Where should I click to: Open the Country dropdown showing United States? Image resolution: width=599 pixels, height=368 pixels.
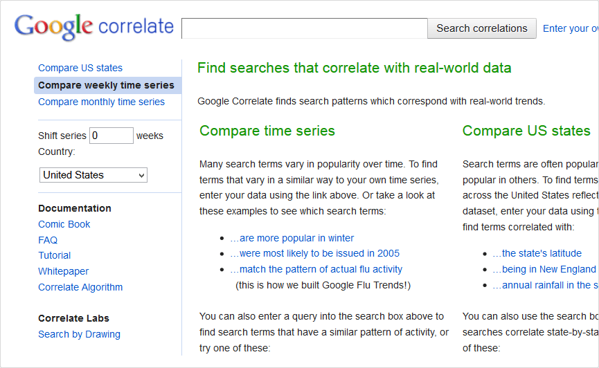pyautogui.click(x=93, y=175)
